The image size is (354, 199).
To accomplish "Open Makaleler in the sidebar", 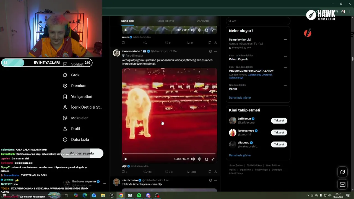I will coord(75,118).
